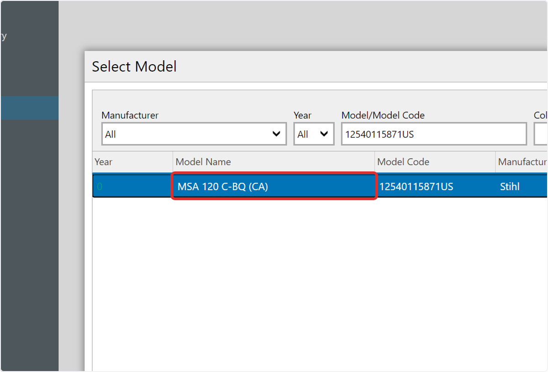Sort by the Model Name column header

pos(274,162)
